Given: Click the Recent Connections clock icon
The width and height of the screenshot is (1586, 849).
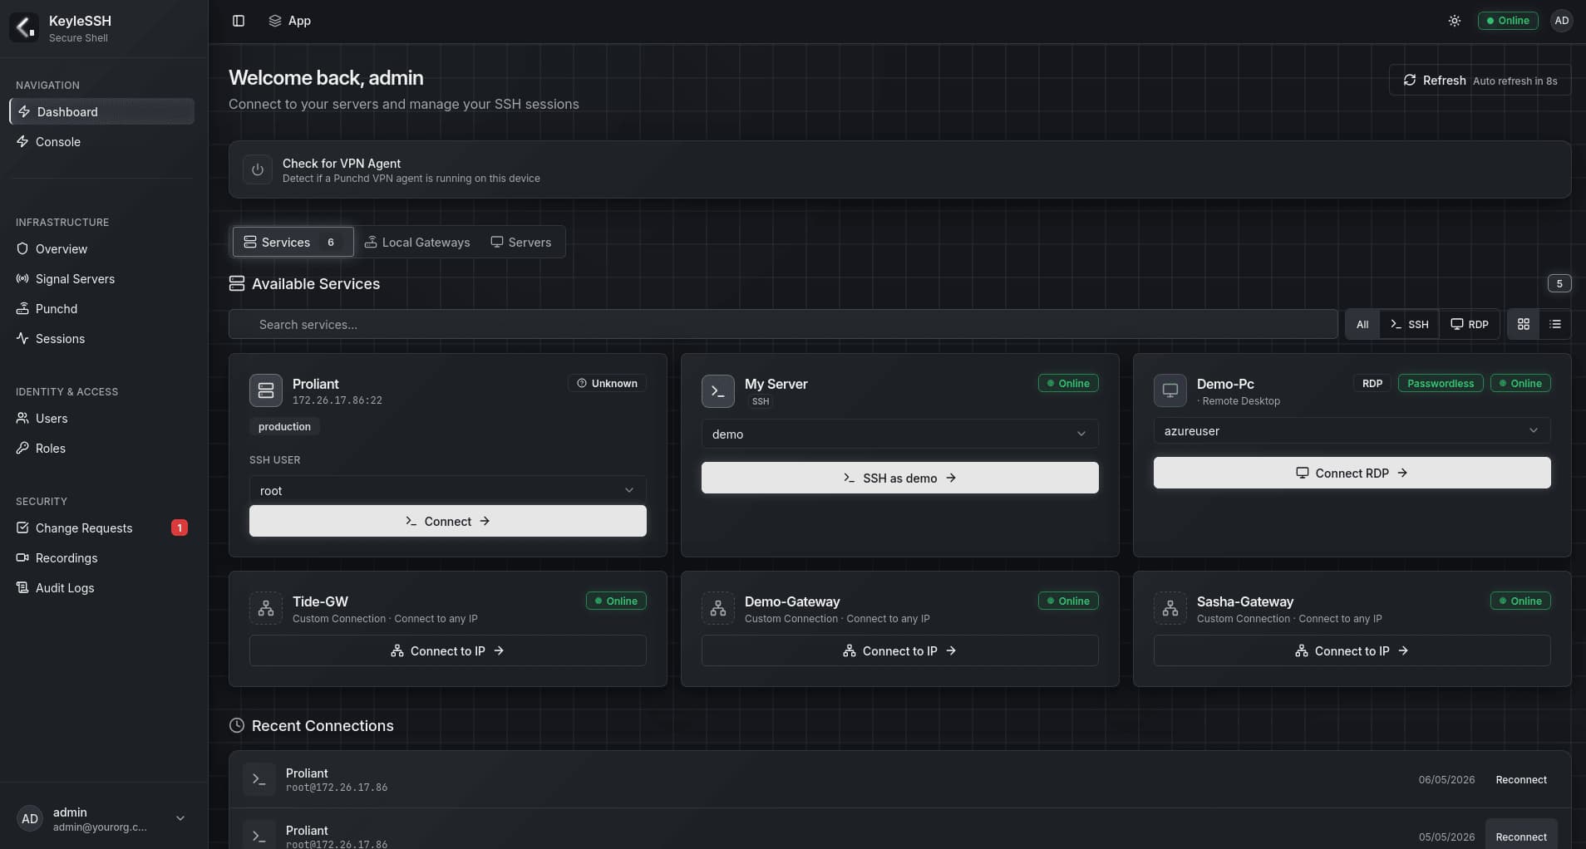Looking at the screenshot, I should pyautogui.click(x=237, y=725).
